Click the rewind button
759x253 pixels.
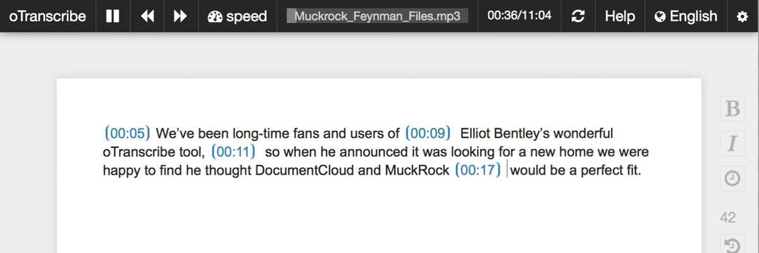[x=147, y=16]
